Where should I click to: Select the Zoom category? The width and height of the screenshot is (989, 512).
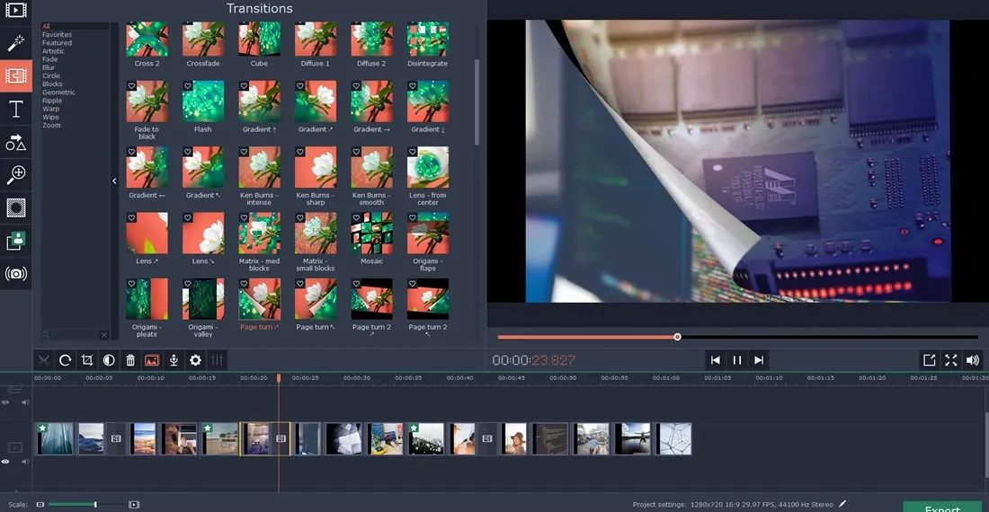[51, 126]
